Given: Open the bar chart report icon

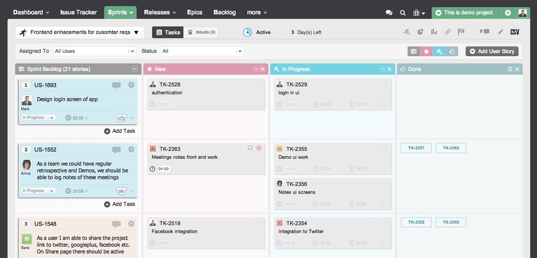Looking at the screenshot, I should tap(434, 32).
